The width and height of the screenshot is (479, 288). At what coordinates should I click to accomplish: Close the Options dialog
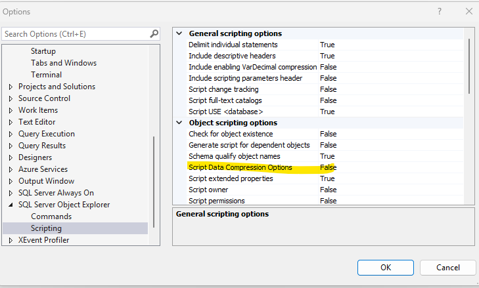(x=469, y=12)
